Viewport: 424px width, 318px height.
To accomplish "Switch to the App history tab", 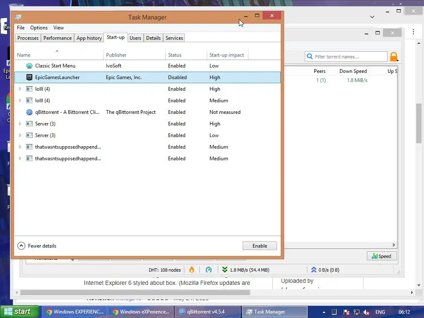I will coord(89,38).
